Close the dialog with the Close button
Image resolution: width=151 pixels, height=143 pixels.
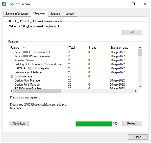tap(138, 137)
